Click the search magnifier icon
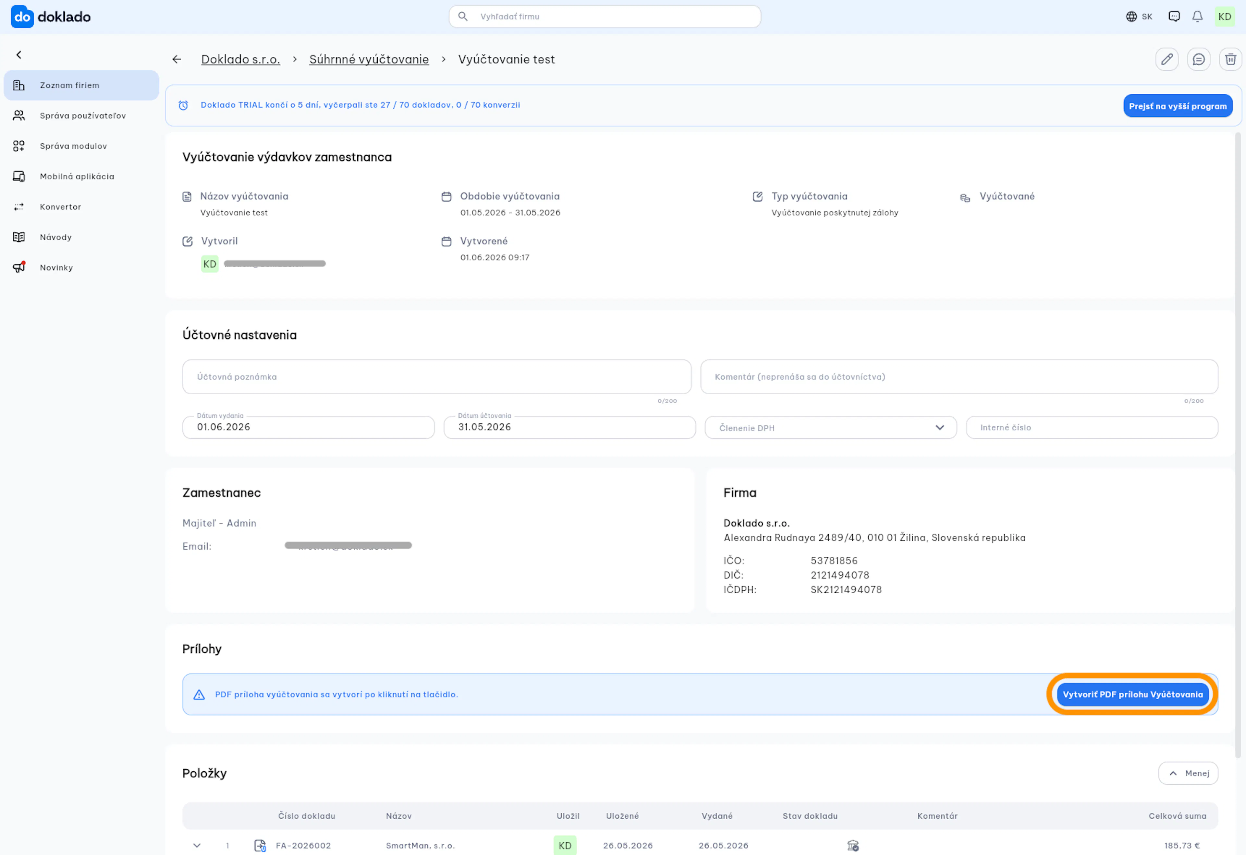 (x=463, y=17)
